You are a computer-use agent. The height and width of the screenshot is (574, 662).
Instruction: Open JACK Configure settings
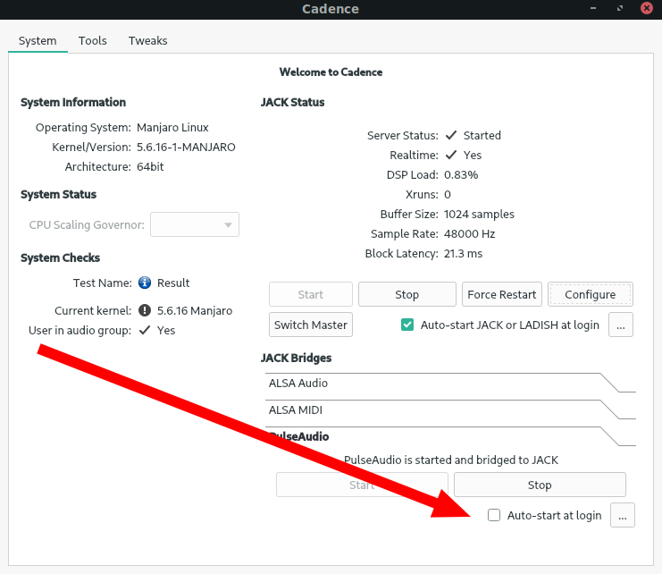[591, 294]
